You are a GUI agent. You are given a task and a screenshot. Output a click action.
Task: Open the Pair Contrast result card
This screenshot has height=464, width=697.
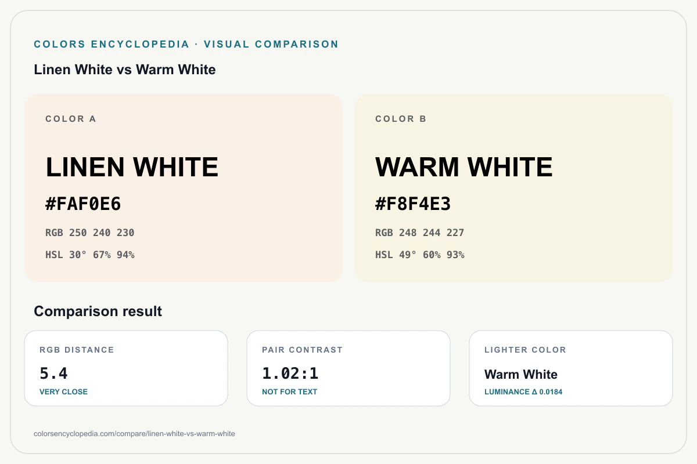tap(348, 368)
